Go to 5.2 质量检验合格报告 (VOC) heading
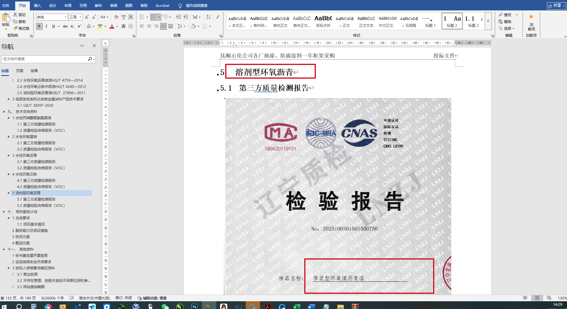 [41, 206]
